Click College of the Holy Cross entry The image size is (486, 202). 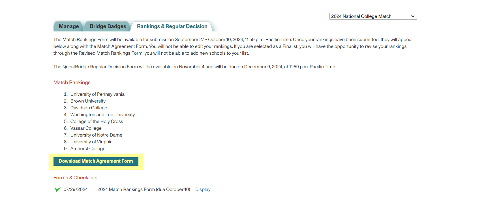point(97,121)
